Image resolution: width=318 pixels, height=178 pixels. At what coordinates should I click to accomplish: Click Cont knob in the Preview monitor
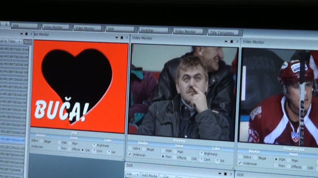tap(201, 160)
